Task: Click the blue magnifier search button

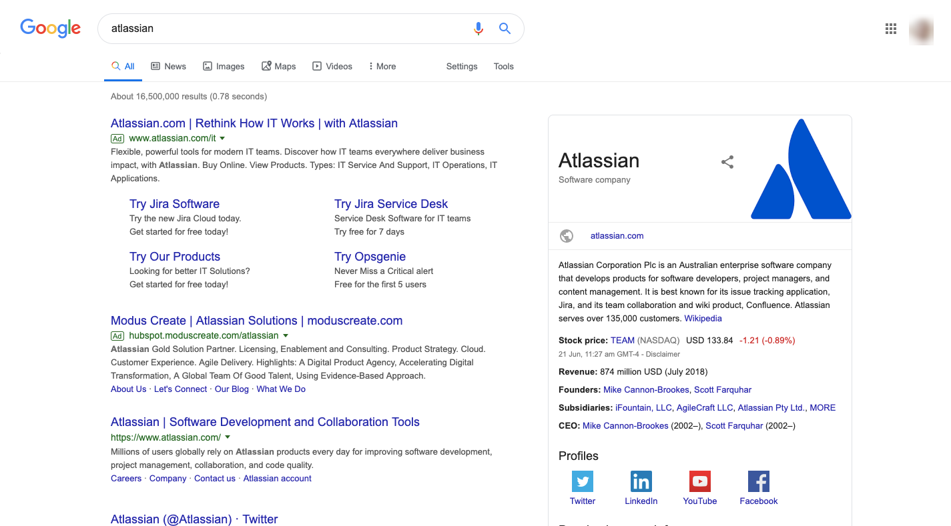Action: point(505,28)
